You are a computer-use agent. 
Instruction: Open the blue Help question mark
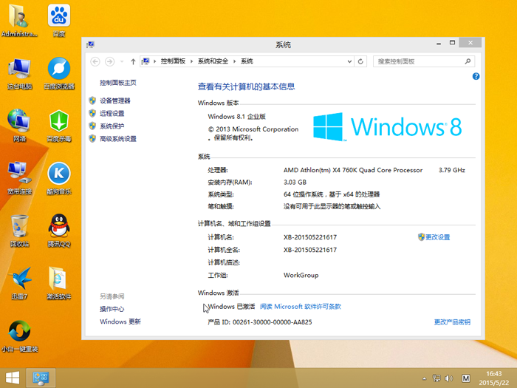tap(476, 77)
